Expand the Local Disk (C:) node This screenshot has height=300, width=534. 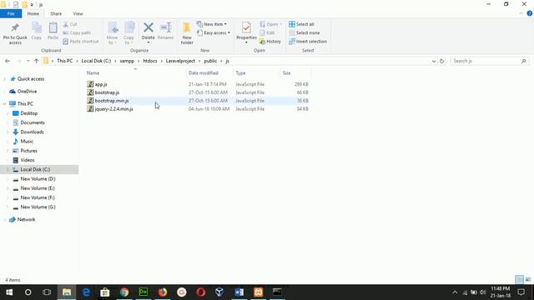[8, 169]
